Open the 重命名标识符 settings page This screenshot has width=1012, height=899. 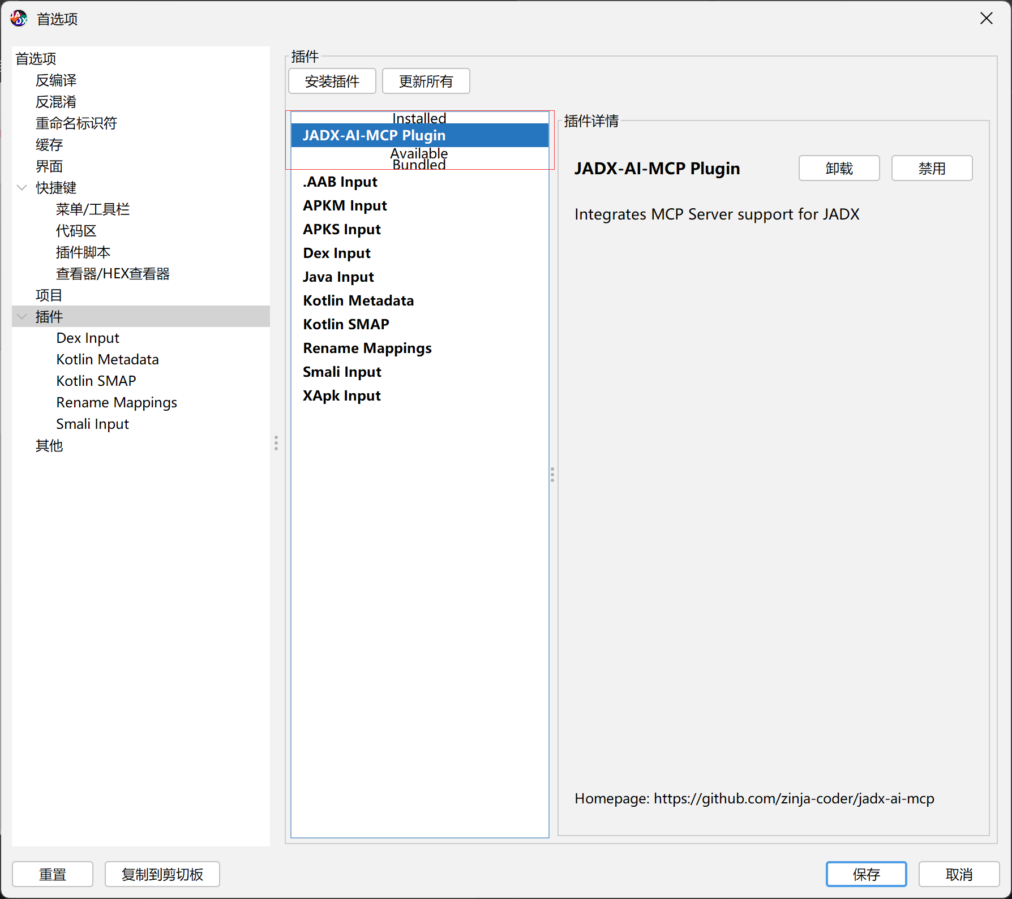coord(76,123)
